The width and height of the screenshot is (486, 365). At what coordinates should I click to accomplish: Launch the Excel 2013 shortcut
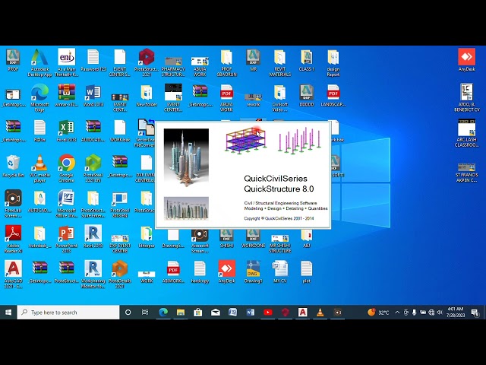pos(66,131)
